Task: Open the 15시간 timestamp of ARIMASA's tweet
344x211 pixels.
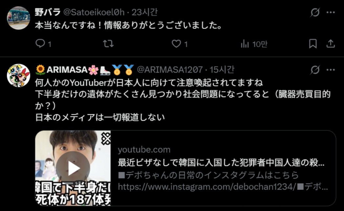Action: click(x=222, y=70)
